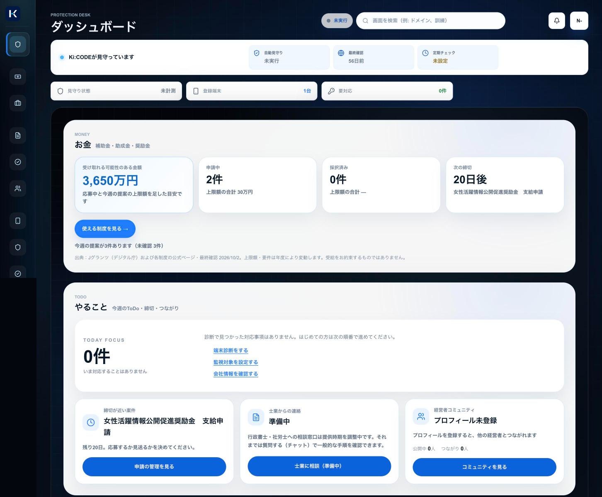Open the banknote money sidebar icon
This screenshot has width=602, height=497.
(18, 77)
